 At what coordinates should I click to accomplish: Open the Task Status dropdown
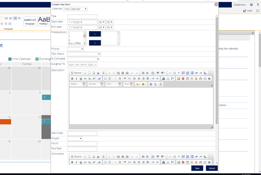click(84, 54)
